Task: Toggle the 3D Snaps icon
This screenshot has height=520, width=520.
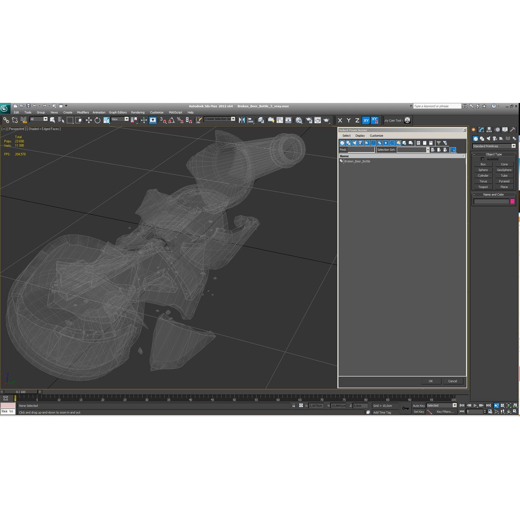Action: tap(163, 120)
